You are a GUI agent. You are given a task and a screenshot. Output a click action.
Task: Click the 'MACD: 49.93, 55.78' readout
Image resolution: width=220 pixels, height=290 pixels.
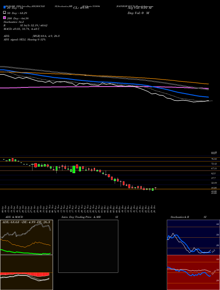22,29
